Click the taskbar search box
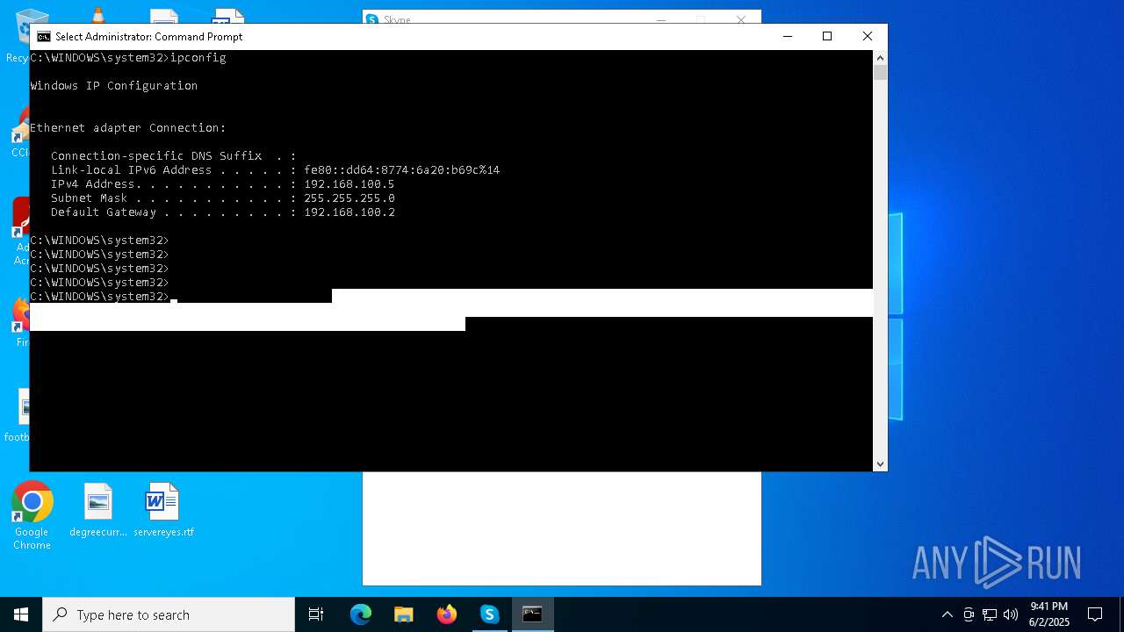 169,614
